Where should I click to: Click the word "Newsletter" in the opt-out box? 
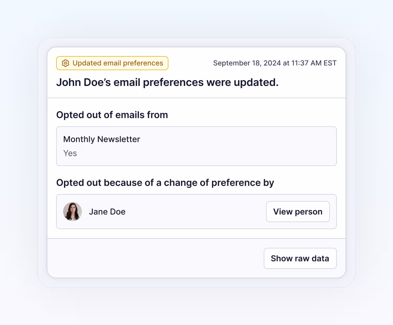[x=119, y=139]
